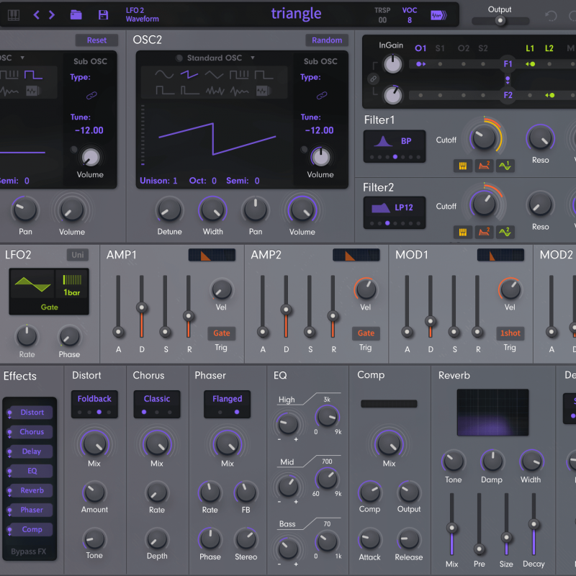Click the save preset floppy disk icon
Image resolution: width=576 pixels, height=576 pixels.
103,14
